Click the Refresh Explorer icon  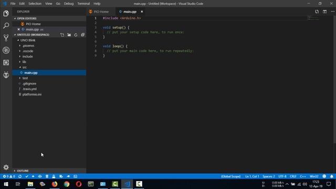click(x=76, y=35)
